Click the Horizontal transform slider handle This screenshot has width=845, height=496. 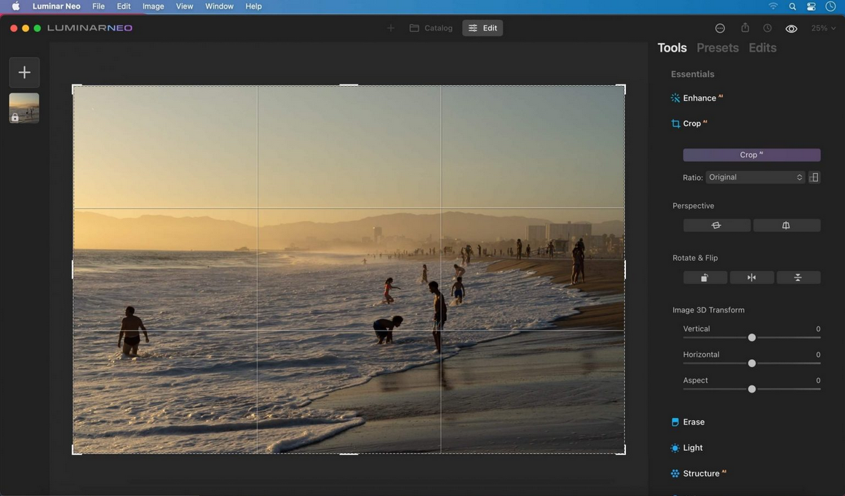pos(752,363)
